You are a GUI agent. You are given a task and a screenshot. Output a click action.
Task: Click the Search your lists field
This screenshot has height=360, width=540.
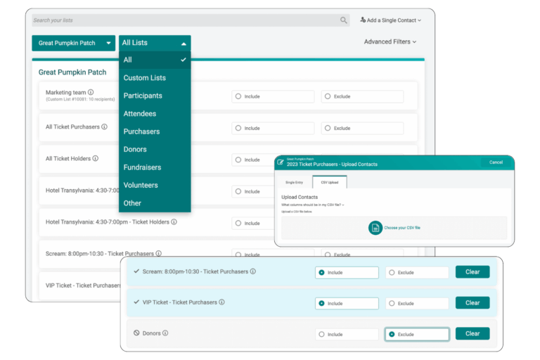pyautogui.click(x=184, y=20)
